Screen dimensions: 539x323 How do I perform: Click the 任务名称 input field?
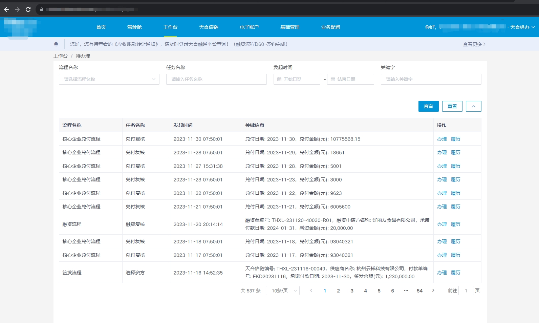click(216, 79)
